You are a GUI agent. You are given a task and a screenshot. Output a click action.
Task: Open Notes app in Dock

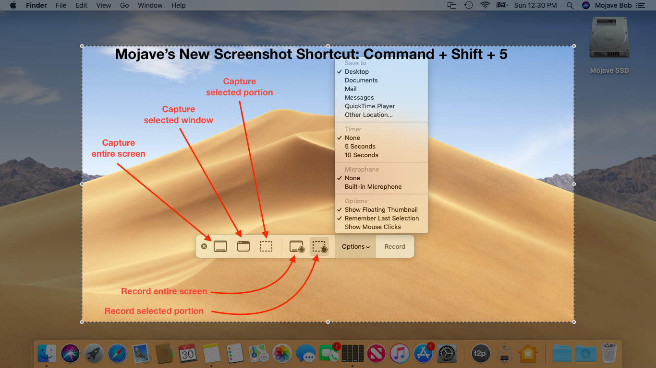coord(211,354)
